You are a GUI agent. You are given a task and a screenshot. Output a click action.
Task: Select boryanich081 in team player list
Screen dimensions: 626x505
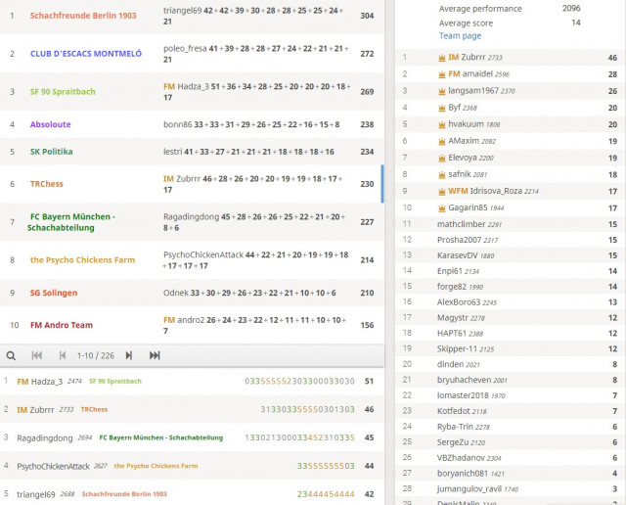coord(463,474)
